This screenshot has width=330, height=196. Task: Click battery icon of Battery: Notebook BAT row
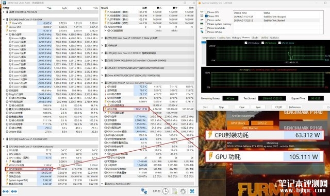point(106,184)
